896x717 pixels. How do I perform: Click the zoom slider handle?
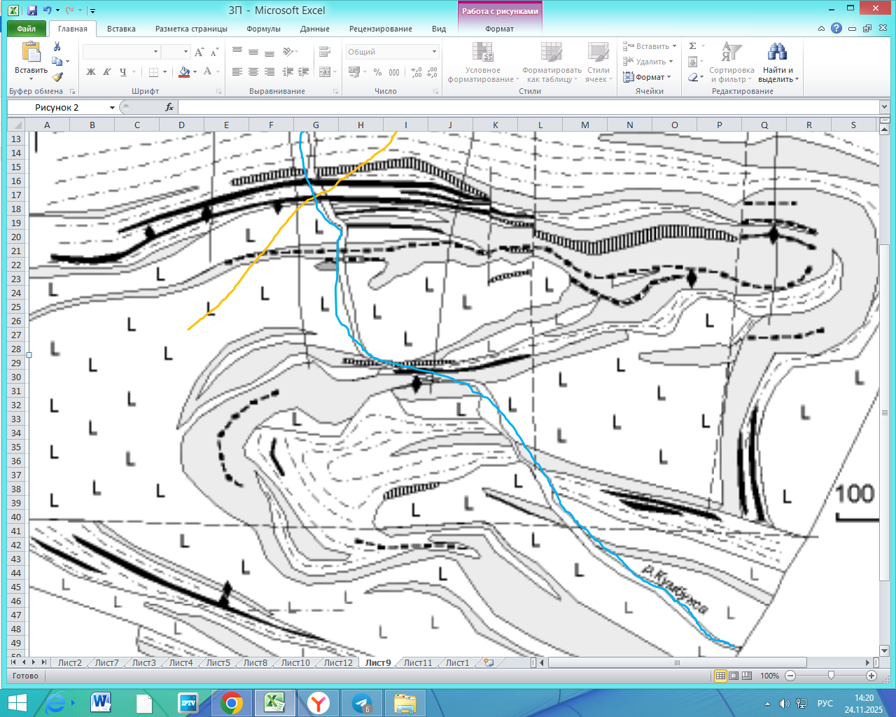pyautogui.click(x=831, y=676)
